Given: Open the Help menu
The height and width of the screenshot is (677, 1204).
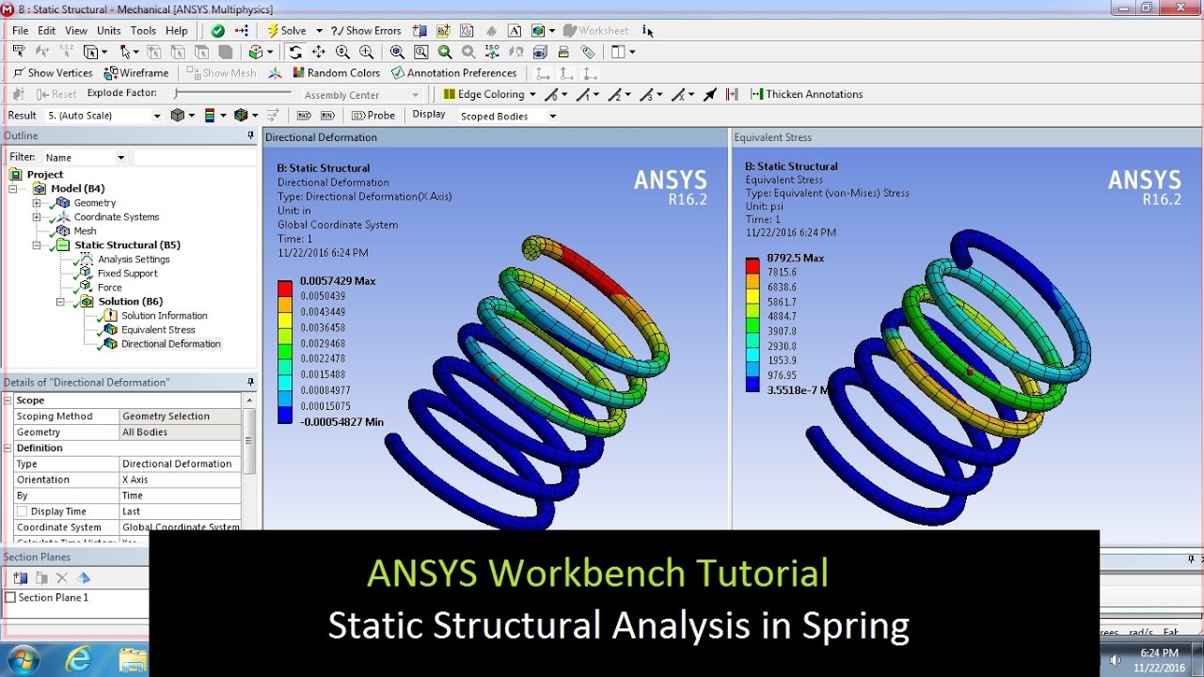Looking at the screenshot, I should coord(177,31).
